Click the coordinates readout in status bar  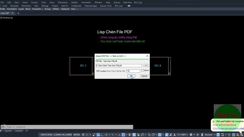click(x=56, y=135)
